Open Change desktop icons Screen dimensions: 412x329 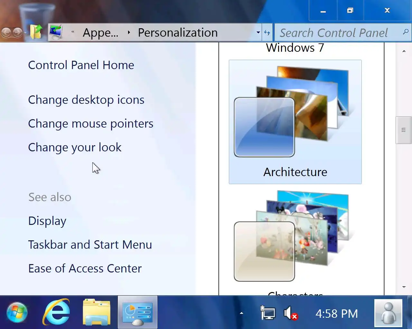click(86, 100)
